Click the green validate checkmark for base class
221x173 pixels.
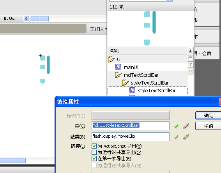[176, 137]
